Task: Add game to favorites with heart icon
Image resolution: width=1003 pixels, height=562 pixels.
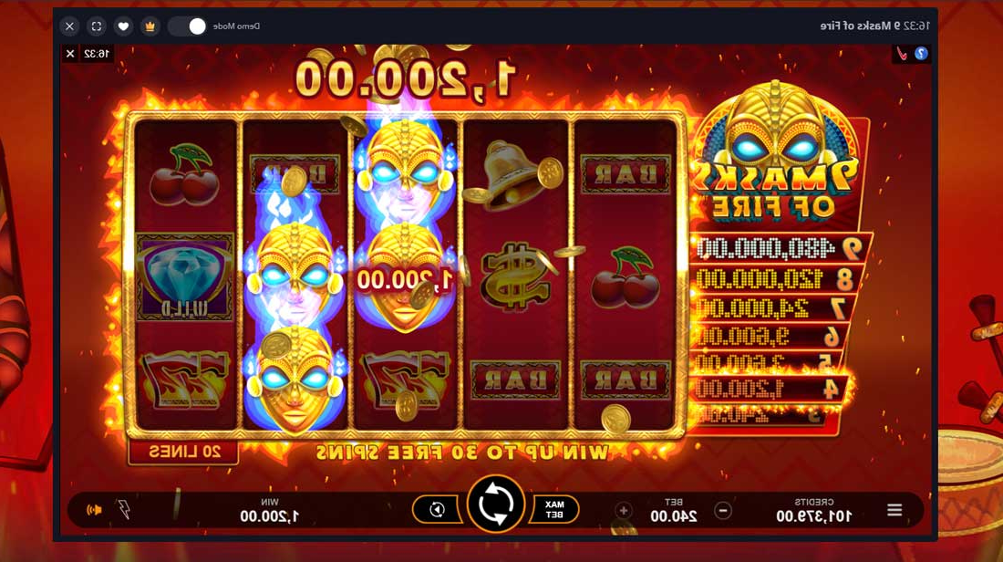Action: click(123, 26)
